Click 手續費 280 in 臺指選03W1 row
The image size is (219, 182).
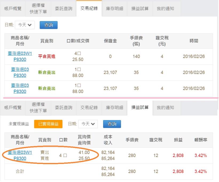click(132, 156)
